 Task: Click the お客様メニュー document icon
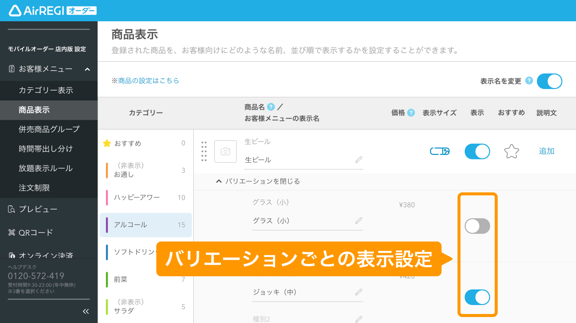point(11,69)
